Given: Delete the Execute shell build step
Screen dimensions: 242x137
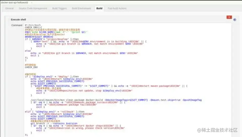Looking at the screenshot, I should click(229, 17).
